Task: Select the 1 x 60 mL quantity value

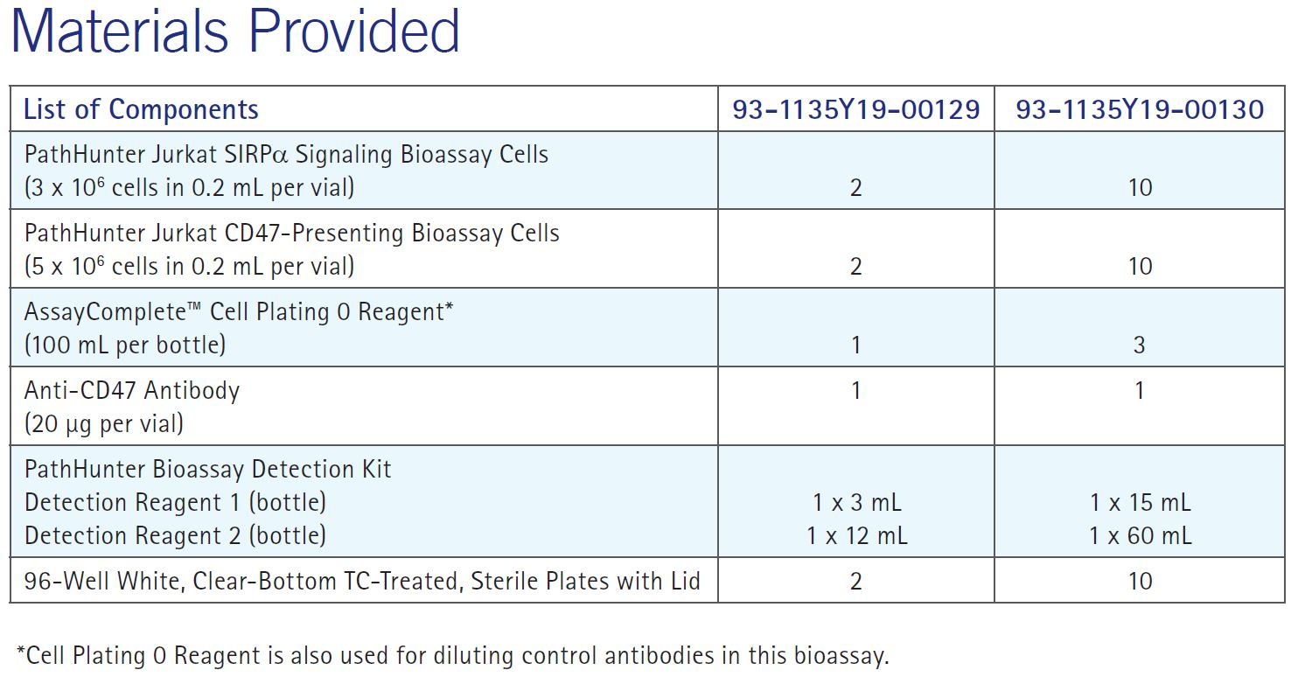Action: (1140, 535)
